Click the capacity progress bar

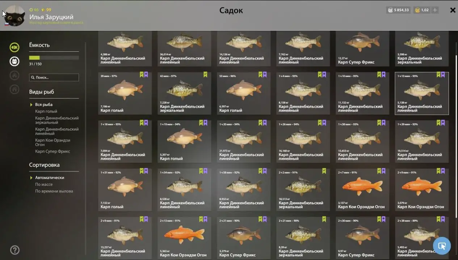[x=54, y=57]
